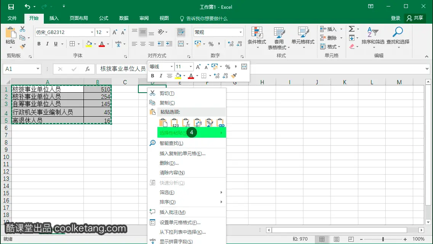Image resolution: width=433 pixels, height=244 pixels.
Task: Click Decrease Decimal icon in ribbon
Action: (x=239, y=44)
